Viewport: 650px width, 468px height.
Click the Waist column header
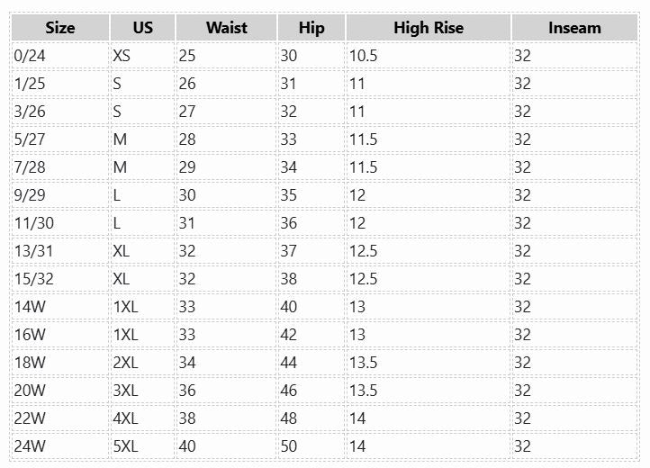[226, 28]
